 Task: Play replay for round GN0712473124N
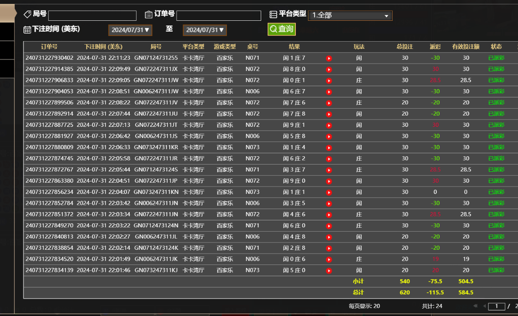click(329, 226)
